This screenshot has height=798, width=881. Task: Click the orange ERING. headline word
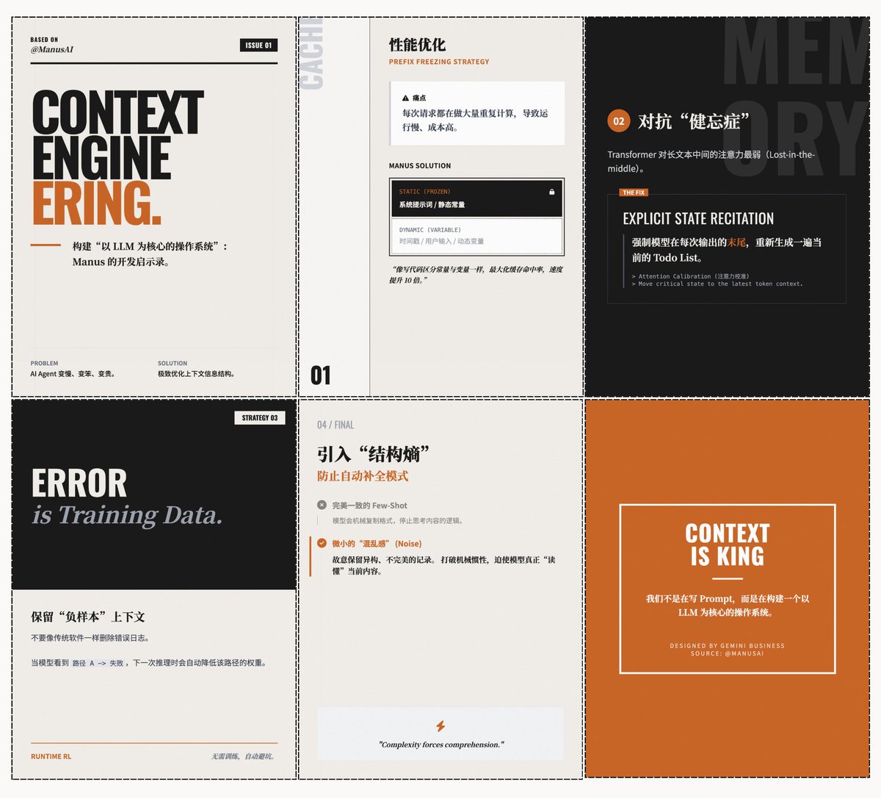tap(96, 202)
